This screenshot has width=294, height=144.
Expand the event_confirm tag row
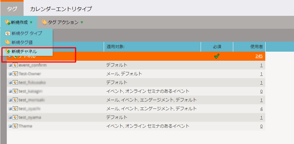click(x=10, y=65)
